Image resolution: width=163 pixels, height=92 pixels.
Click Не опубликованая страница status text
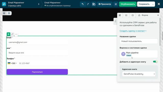point(58,6)
